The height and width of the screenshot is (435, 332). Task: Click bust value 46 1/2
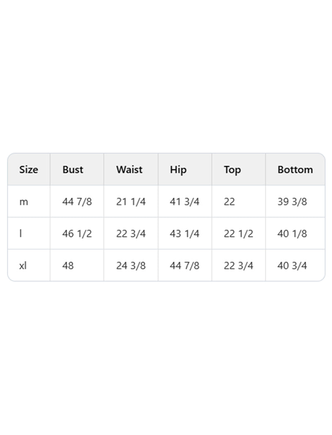pyautogui.click(x=77, y=234)
